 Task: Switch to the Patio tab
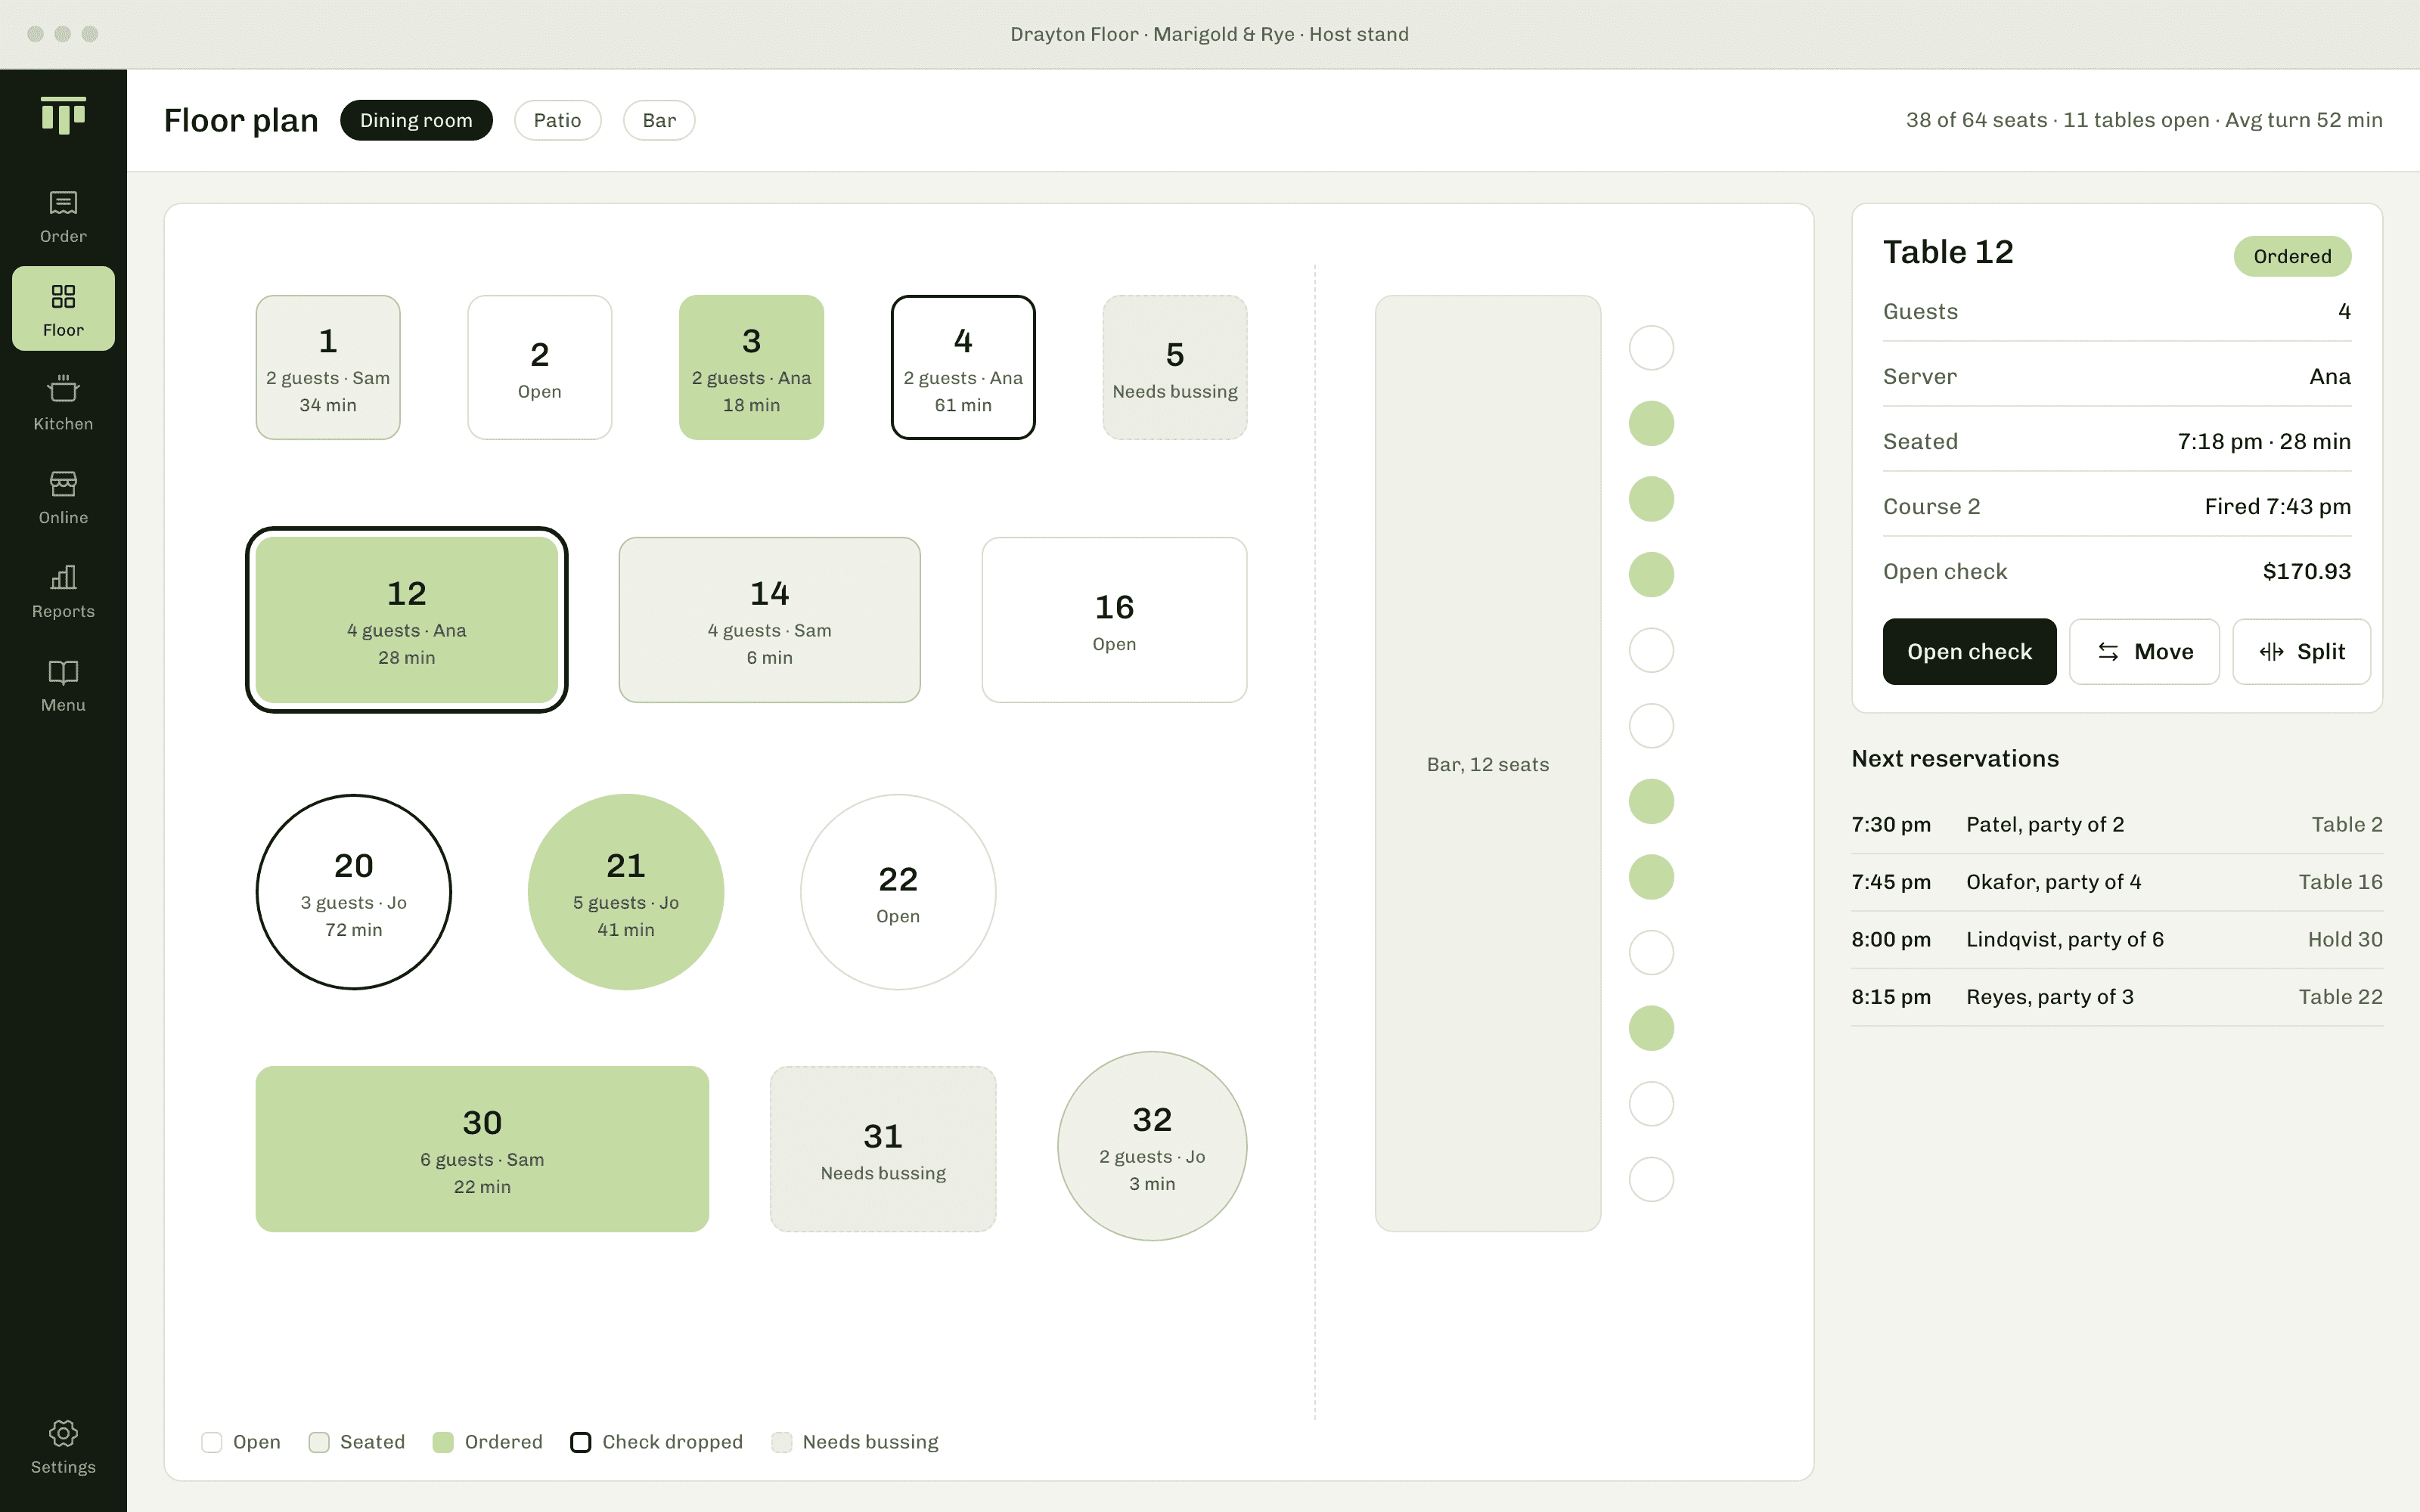pos(557,120)
